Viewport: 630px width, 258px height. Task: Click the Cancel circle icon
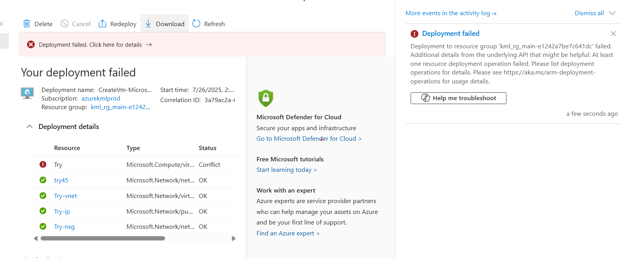[65, 24]
